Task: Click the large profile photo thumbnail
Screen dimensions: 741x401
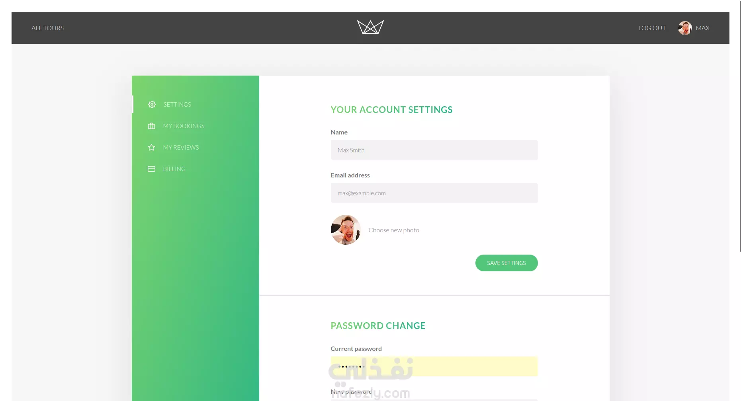Action: (346, 230)
